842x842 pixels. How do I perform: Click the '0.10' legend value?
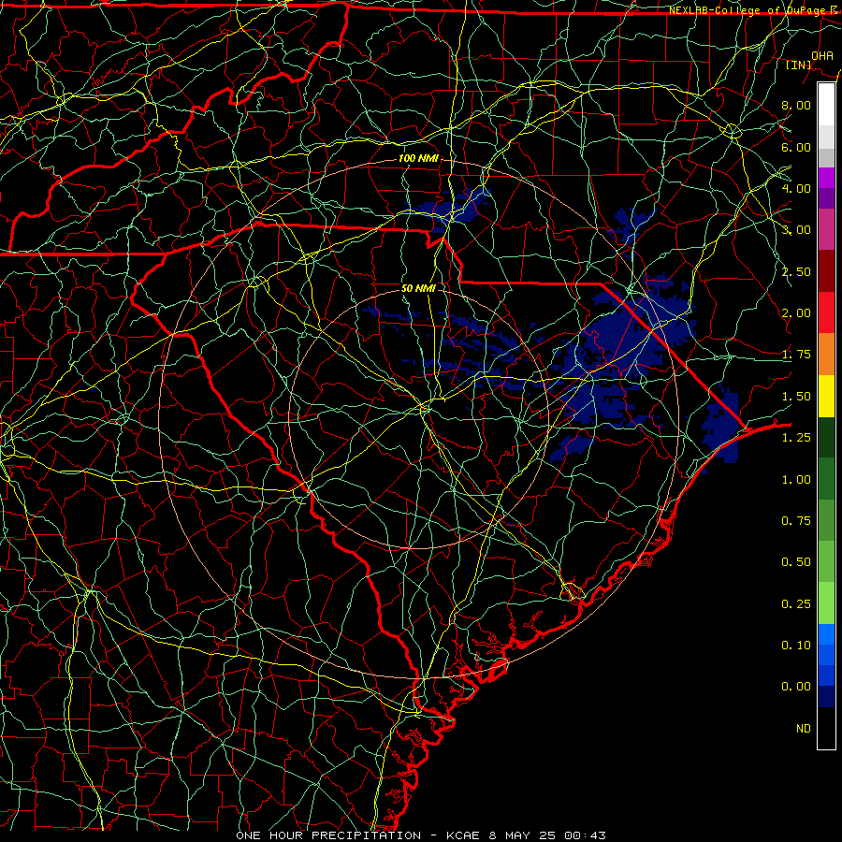796,646
